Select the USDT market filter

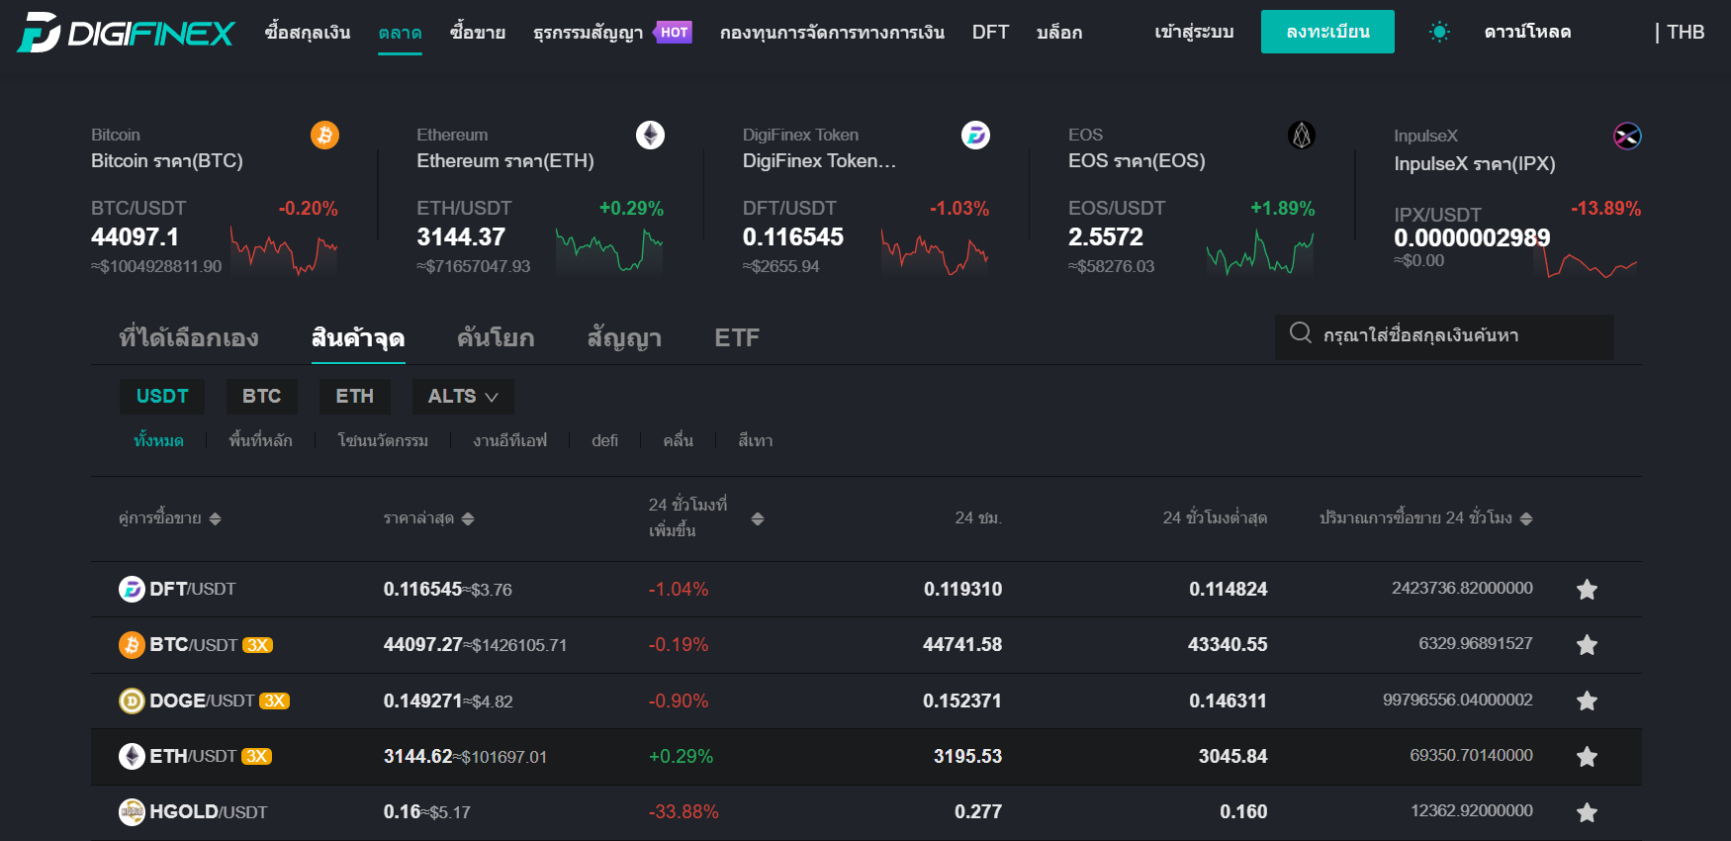[x=162, y=397]
